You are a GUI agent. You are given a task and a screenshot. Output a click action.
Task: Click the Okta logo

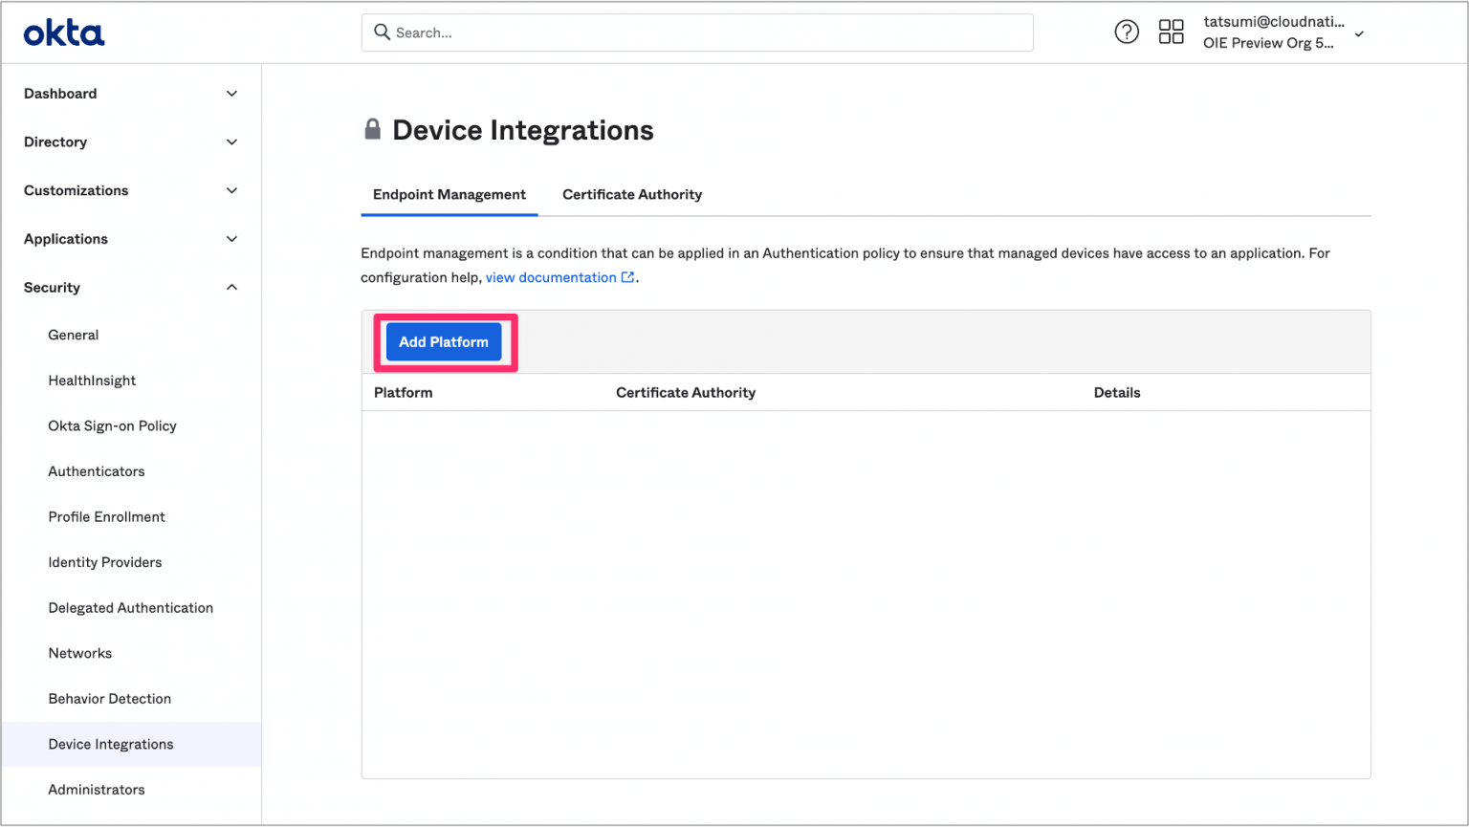63,31
